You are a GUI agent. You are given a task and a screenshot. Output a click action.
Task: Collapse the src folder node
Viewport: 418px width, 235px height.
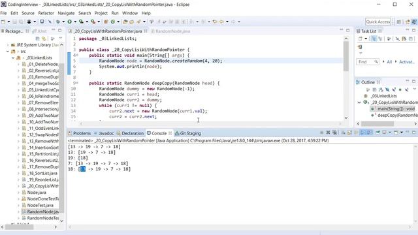click(8, 52)
